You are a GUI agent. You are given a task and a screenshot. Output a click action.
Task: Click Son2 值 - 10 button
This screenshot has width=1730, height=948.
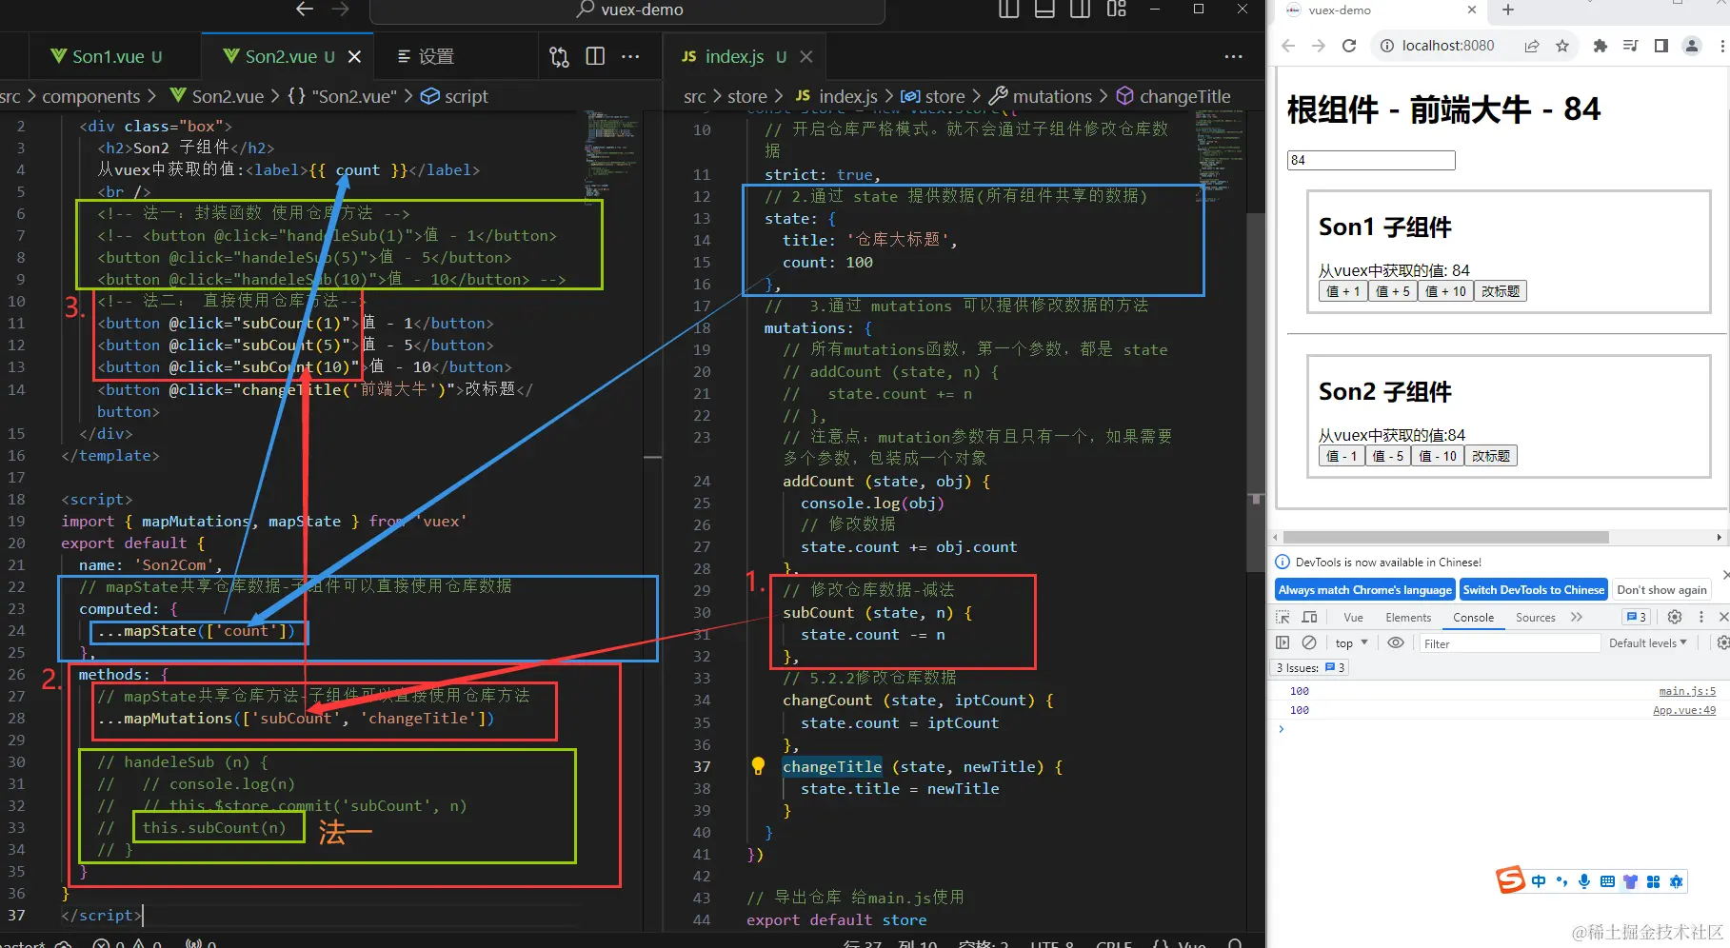pyautogui.click(x=1438, y=456)
